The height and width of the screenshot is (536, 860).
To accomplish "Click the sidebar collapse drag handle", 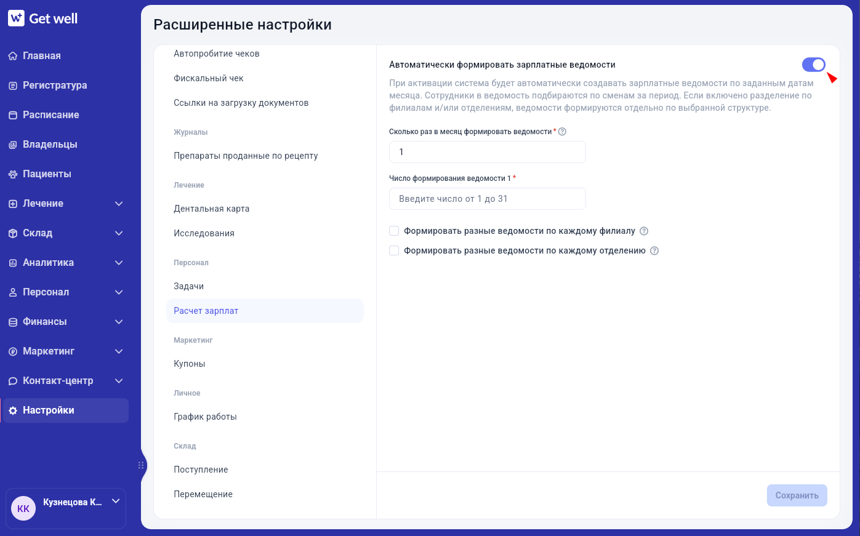I will tap(141, 465).
